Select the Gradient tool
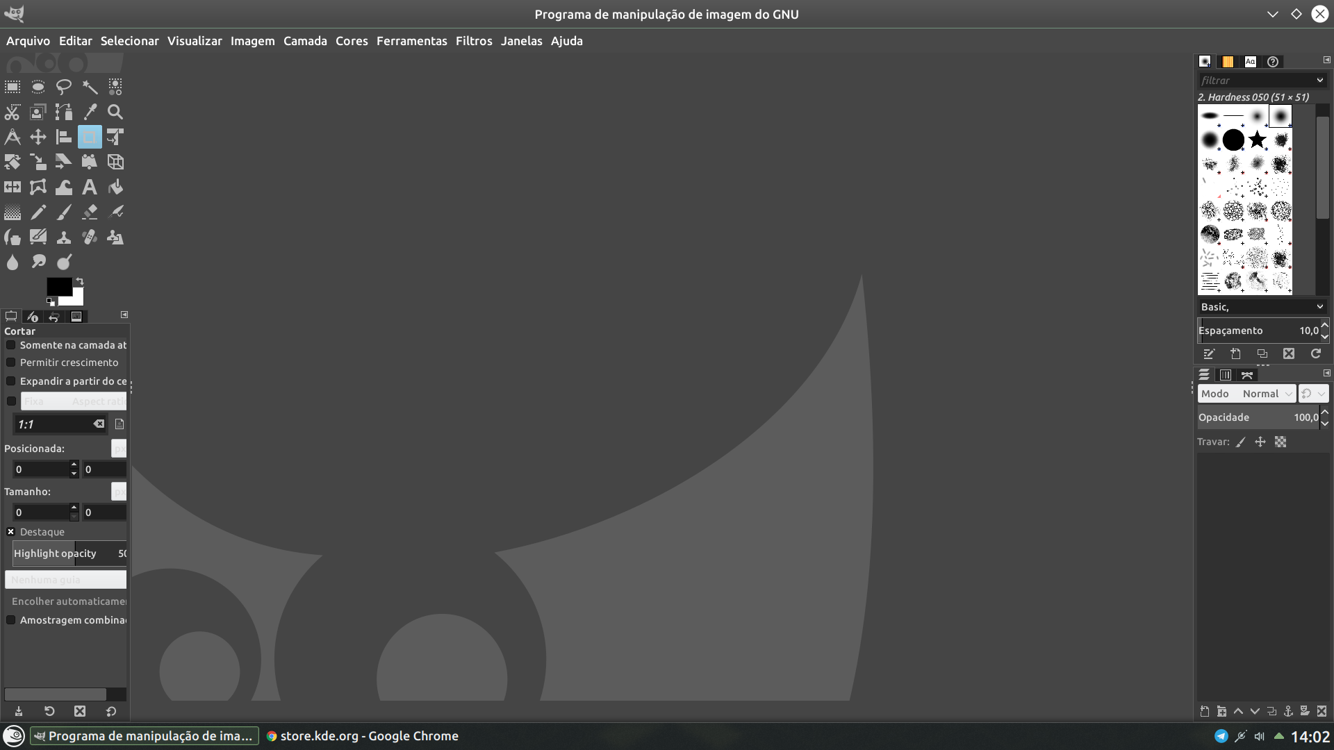 (x=13, y=212)
